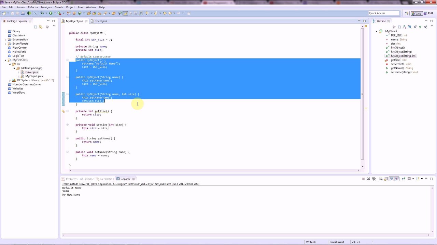Toggle Block Selection Mode toolbar button

click(x=136, y=13)
